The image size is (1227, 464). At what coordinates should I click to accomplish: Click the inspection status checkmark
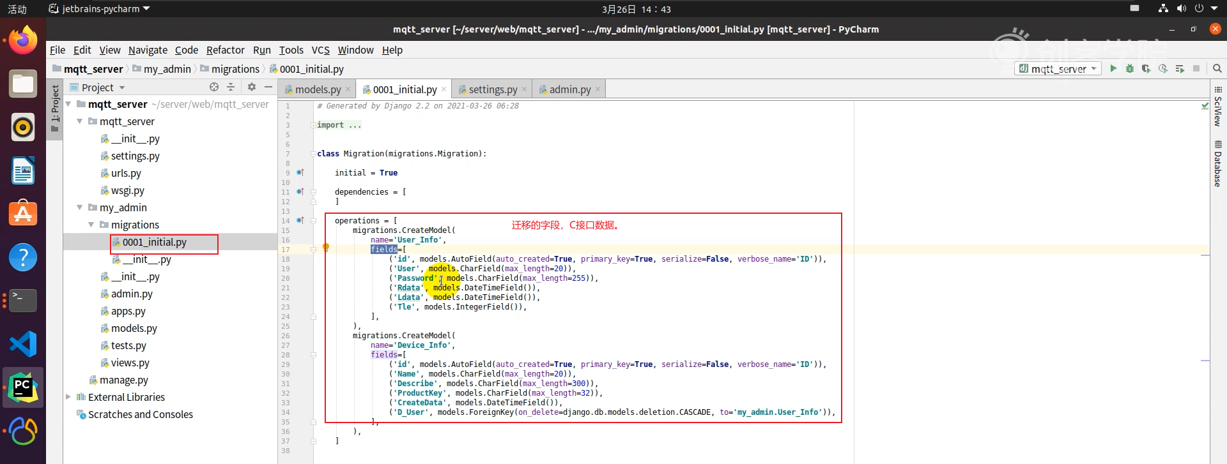point(1205,106)
